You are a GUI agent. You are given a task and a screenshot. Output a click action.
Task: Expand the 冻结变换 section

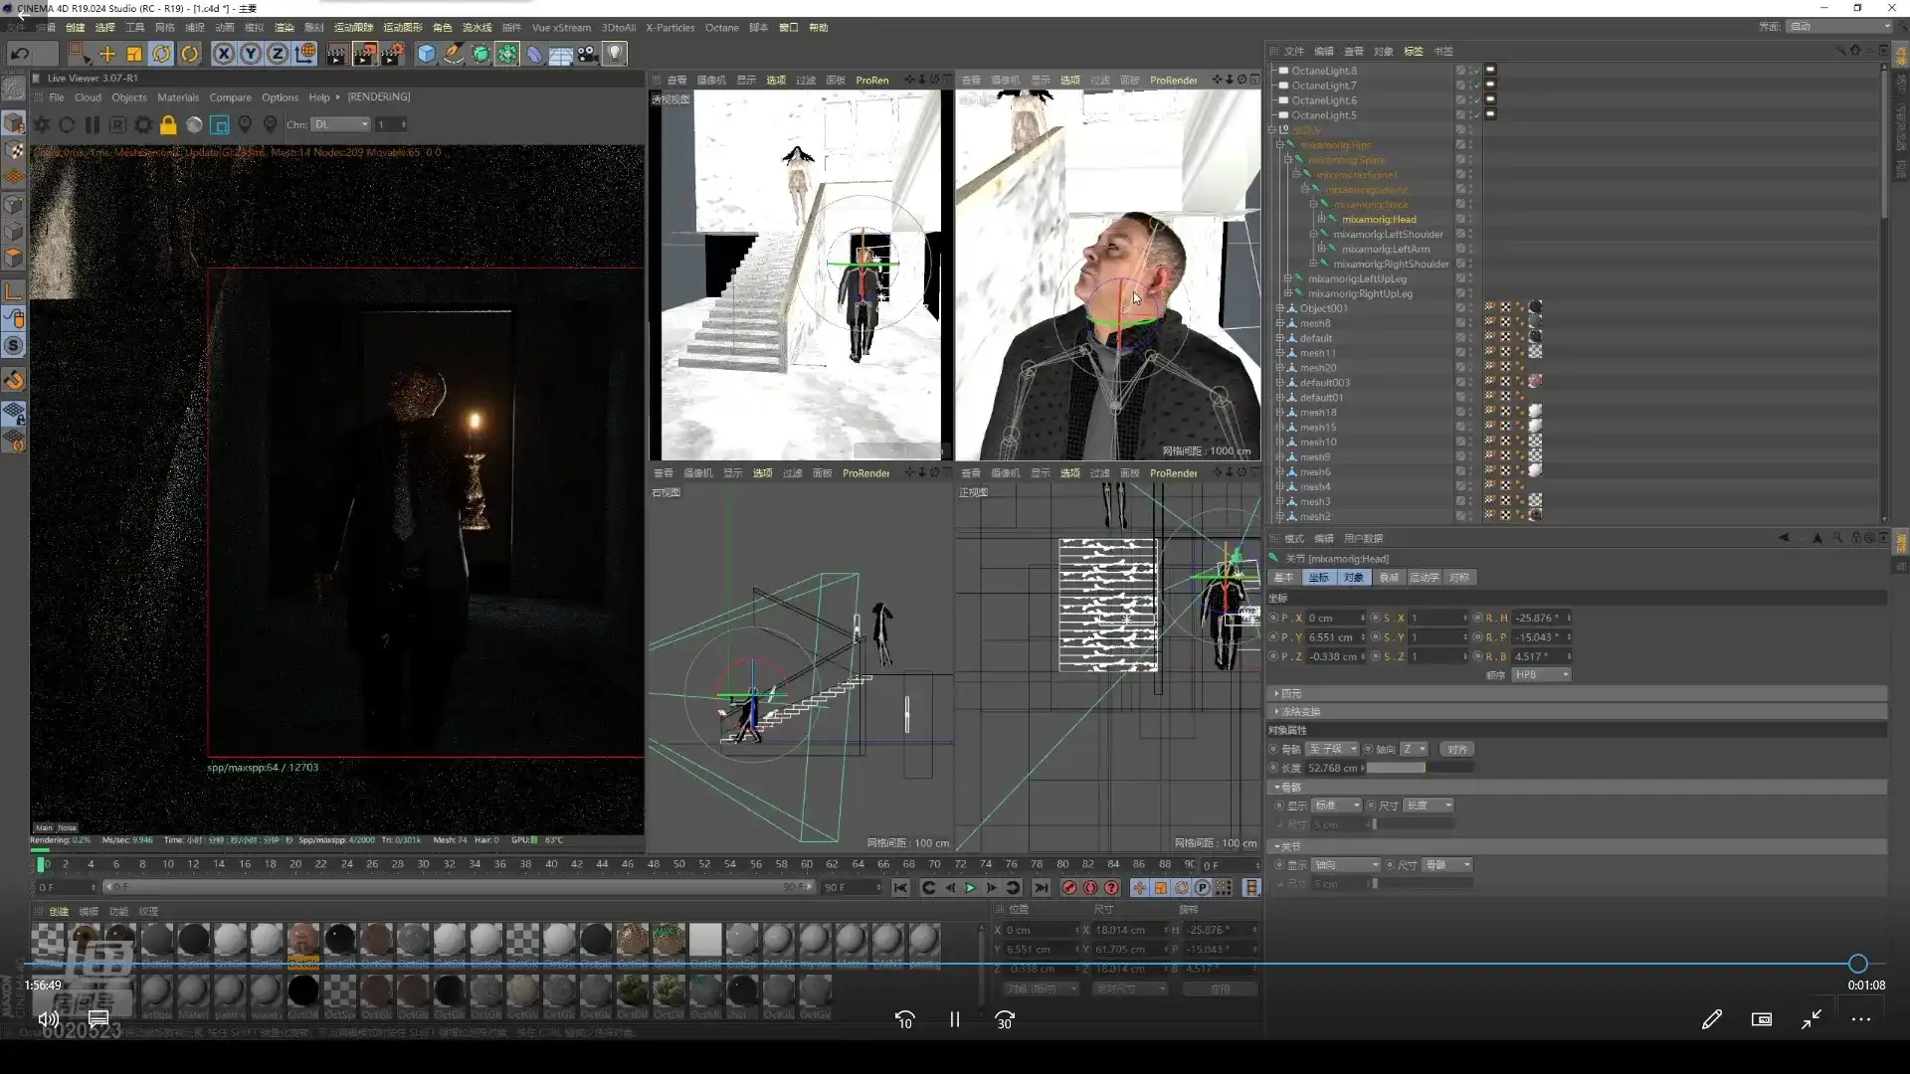tap(1299, 712)
